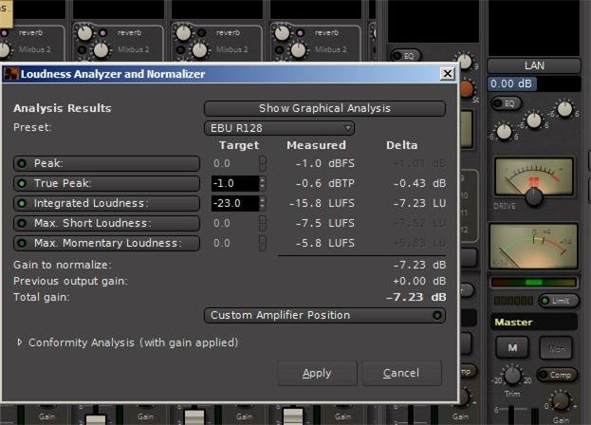Click the master Mon button
This screenshot has width=591, height=425.
tap(557, 348)
